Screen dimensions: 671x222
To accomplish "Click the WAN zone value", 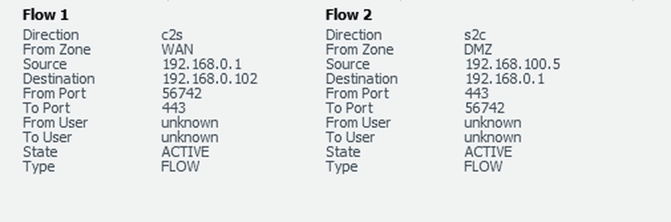I will (x=177, y=50).
